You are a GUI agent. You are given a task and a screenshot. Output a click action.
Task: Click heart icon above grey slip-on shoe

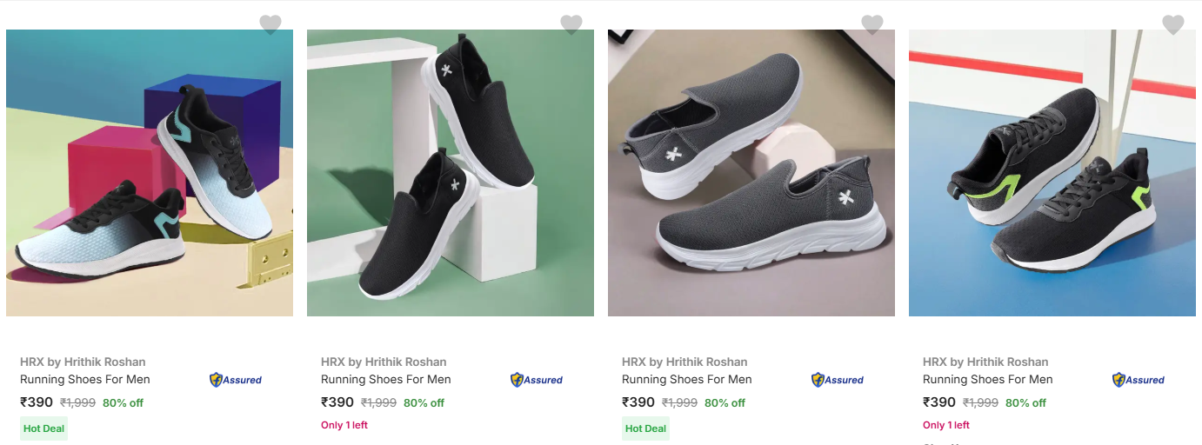872,24
